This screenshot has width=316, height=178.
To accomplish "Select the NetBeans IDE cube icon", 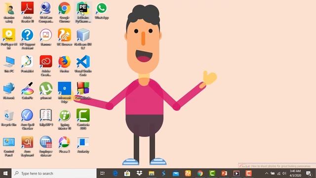I will point(83,35).
